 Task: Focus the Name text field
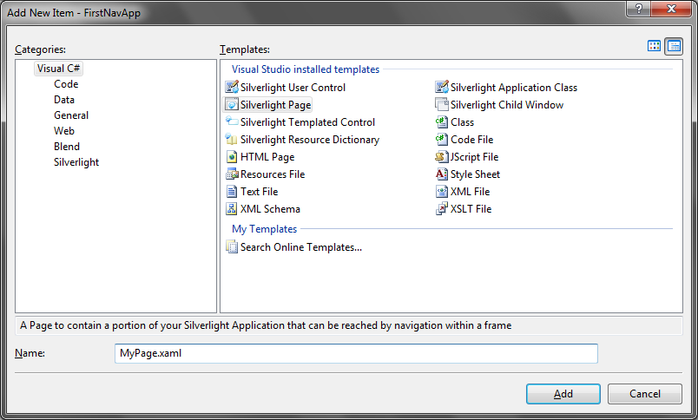(x=356, y=353)
